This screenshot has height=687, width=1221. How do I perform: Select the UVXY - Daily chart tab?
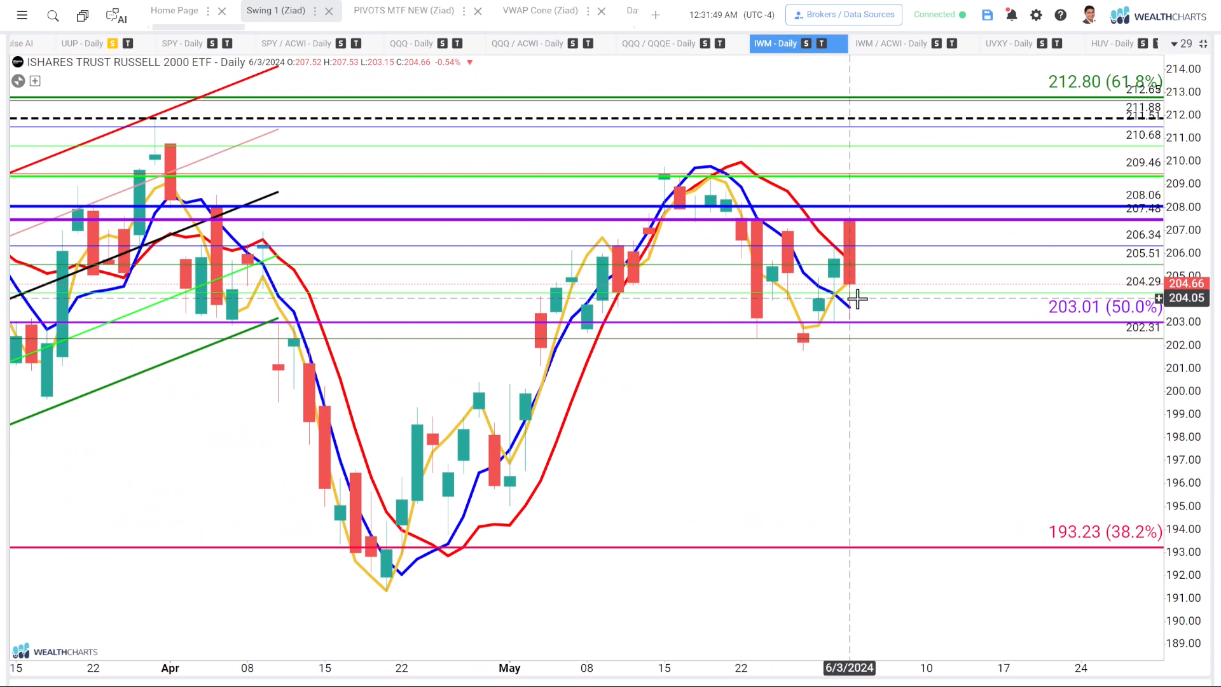(x=1009, y=43)
